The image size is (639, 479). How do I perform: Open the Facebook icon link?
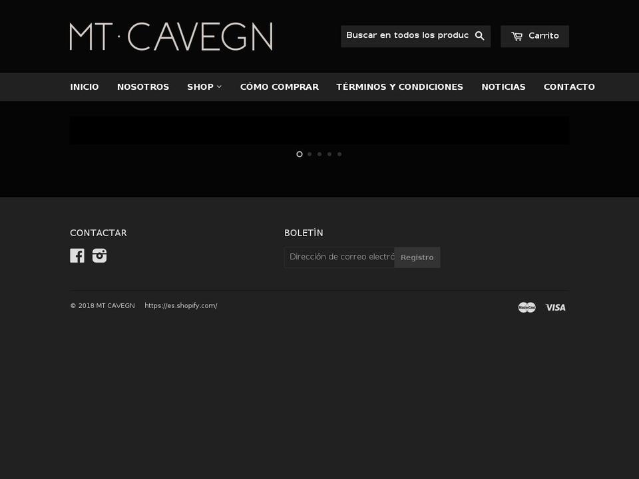[x=77, y=255]
